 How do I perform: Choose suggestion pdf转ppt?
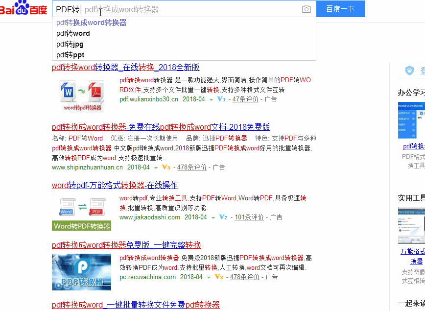tap(184, 55)
